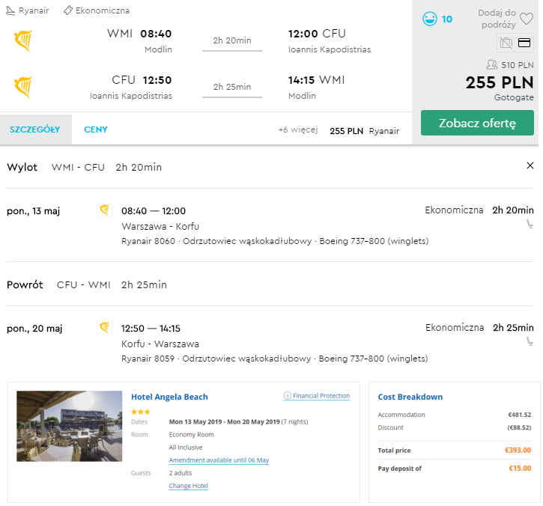
Task: Click Ryanair logo in 20 maj flight row
Action: [x=104, y=327]
